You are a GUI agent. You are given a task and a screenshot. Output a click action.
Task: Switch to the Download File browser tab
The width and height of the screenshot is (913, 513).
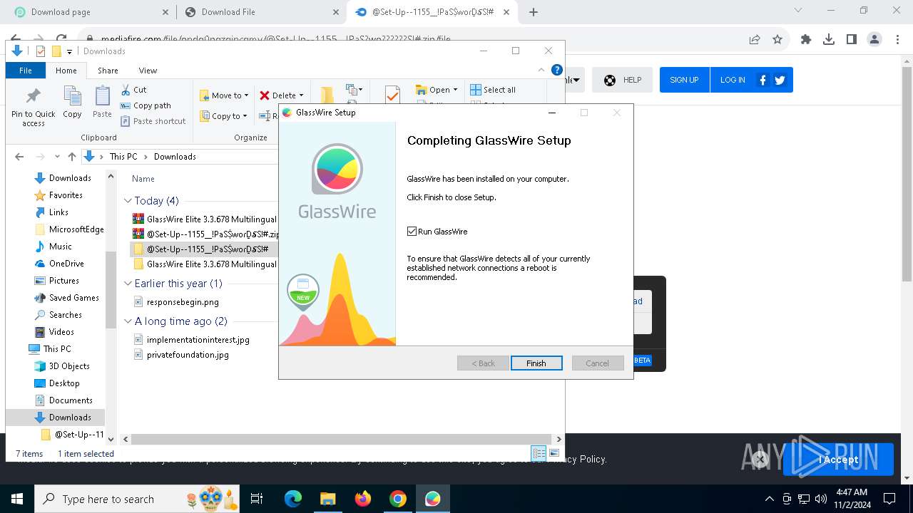click(x=260, y=12)
